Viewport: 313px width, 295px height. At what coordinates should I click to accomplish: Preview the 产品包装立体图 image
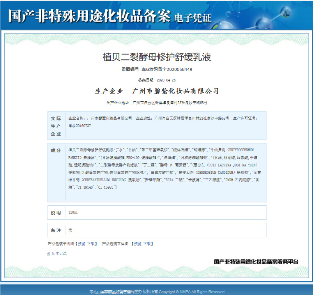[138, 244]
